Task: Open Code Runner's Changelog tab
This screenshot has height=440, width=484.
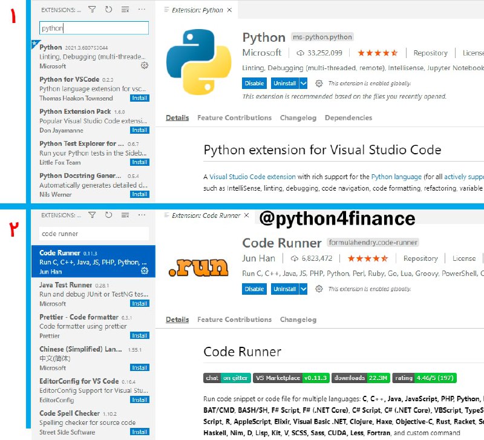Action: click(298, 320)
